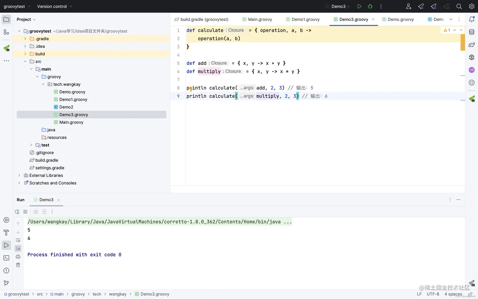Click the Stop button in Run toolbar
Screen dimensions: 478x299
pos(25,212)
